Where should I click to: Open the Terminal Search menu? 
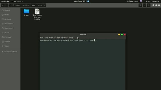57,38
